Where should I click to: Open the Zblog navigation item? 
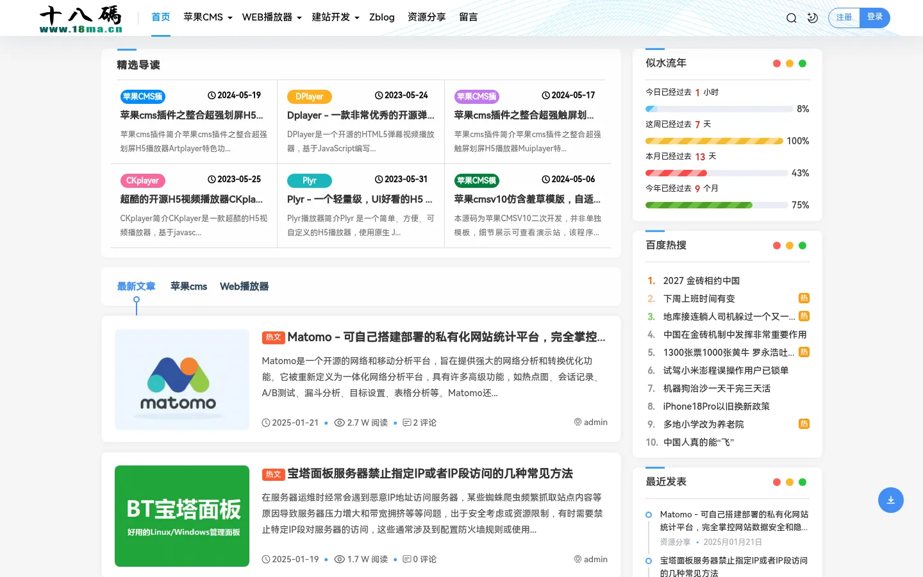tap(382, 17)
